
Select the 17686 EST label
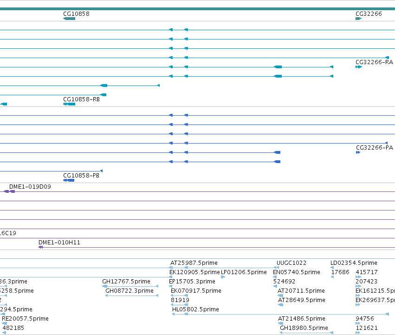[x=340, y=272]
